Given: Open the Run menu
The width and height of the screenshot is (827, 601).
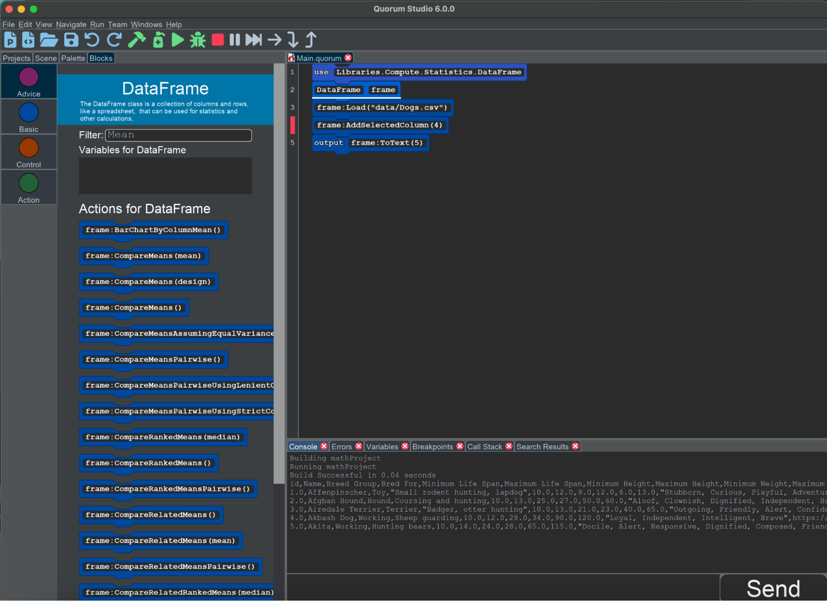Looking at the screenshot, I should coord(98,24).
